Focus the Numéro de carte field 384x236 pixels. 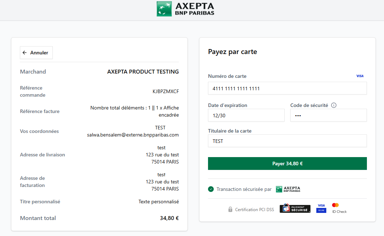(x=287, y=88)
